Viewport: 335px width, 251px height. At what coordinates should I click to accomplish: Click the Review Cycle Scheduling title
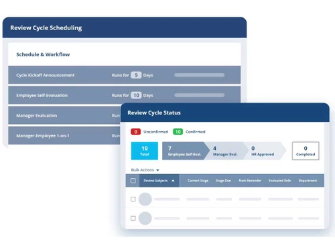(x=46, y=28)
